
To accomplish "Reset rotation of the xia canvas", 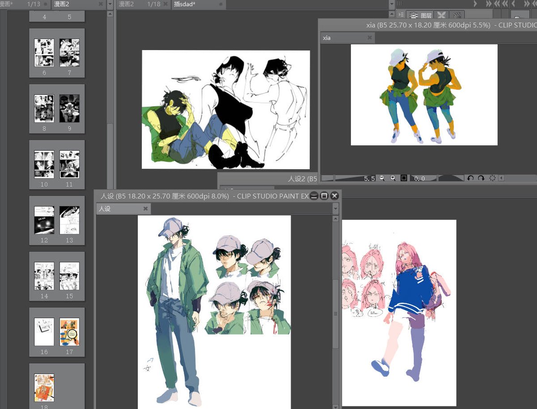I will [x=493, y=178].
